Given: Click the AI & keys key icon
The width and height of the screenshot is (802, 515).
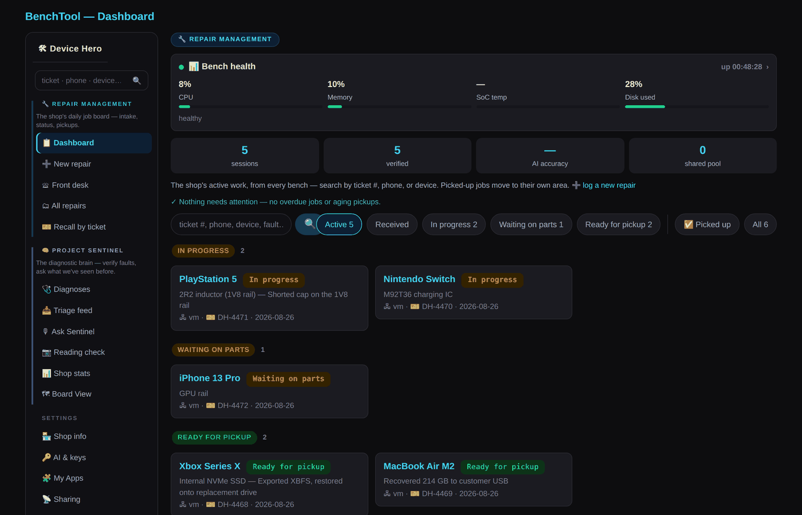Looking at the screenshot, I should pos(47,457).
